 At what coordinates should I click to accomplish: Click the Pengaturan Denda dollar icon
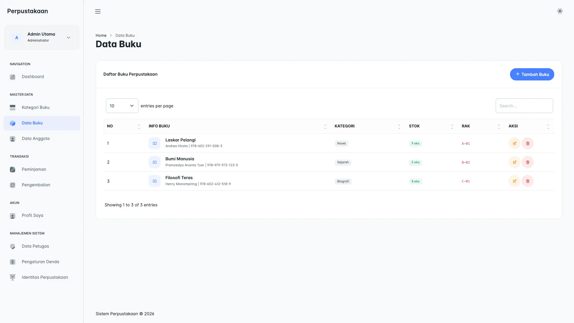tap(13, 262)
